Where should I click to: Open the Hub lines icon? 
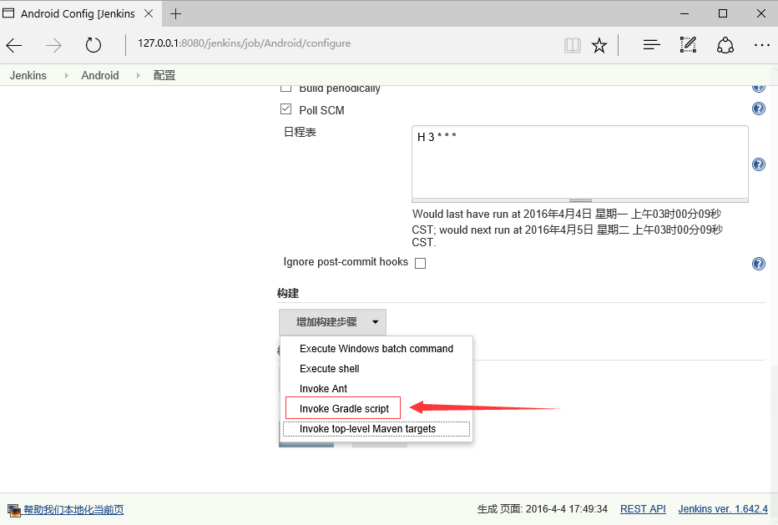pos(651,45)
